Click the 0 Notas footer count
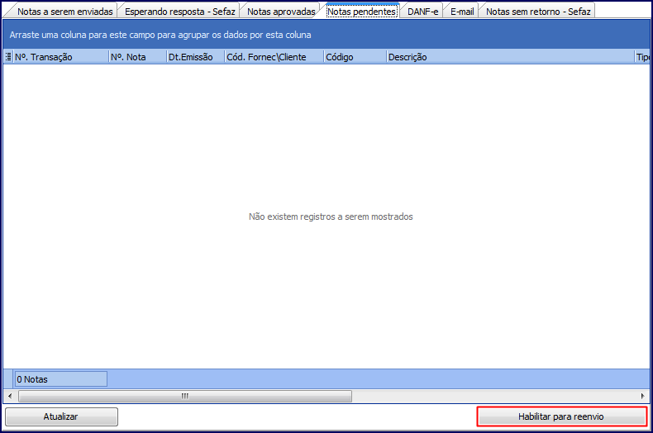 [61, 379]
